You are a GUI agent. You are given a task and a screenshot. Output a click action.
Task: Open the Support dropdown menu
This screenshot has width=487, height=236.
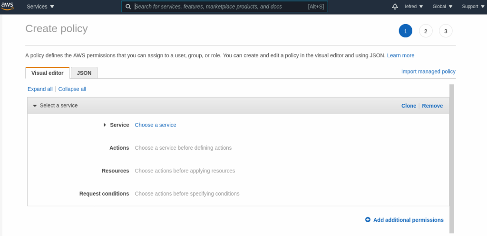click(472, 7)
